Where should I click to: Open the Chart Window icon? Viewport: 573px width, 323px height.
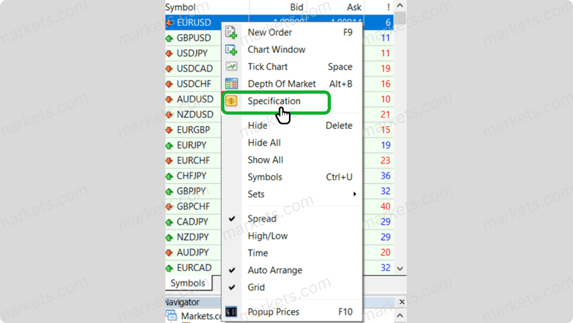pos(231,50)
